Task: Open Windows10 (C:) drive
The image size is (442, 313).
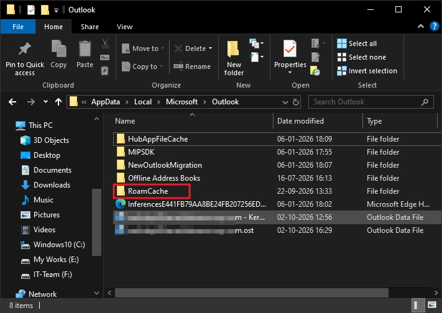Action: (53, 245)
